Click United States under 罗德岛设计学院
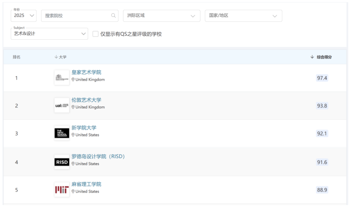This screenshot has height=206, width=350. [x=87, y=163]
